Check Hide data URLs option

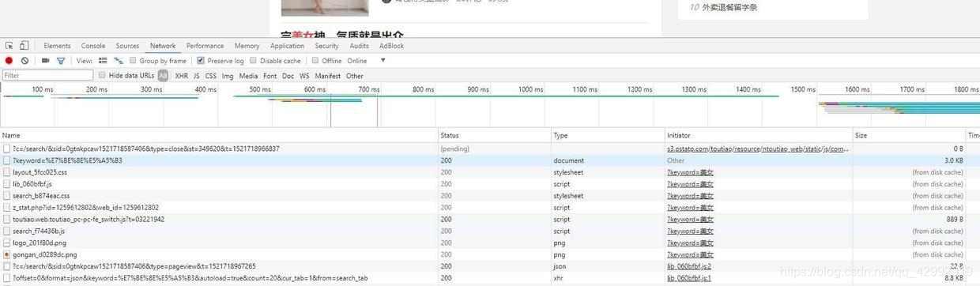[x=102, y=76]
